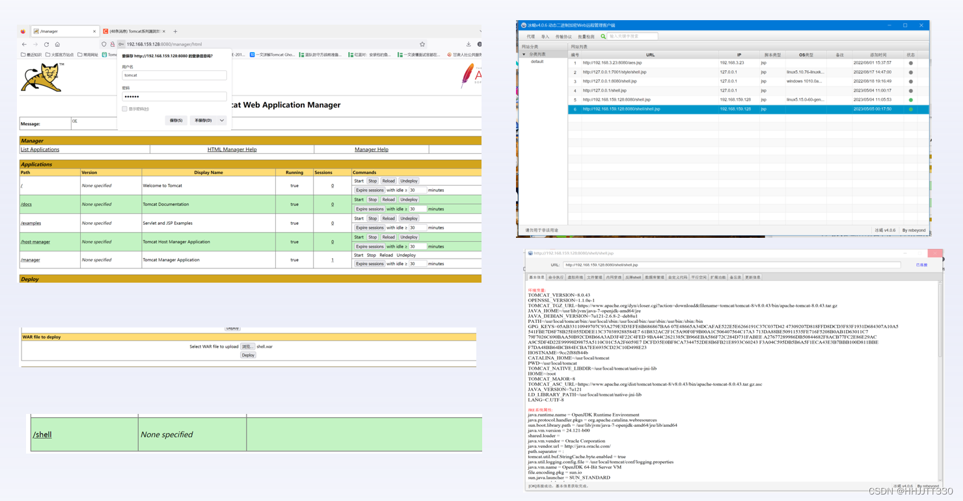Click the Deploy button under shell.war
The image size is (963, 501).
tap(248, 355)
